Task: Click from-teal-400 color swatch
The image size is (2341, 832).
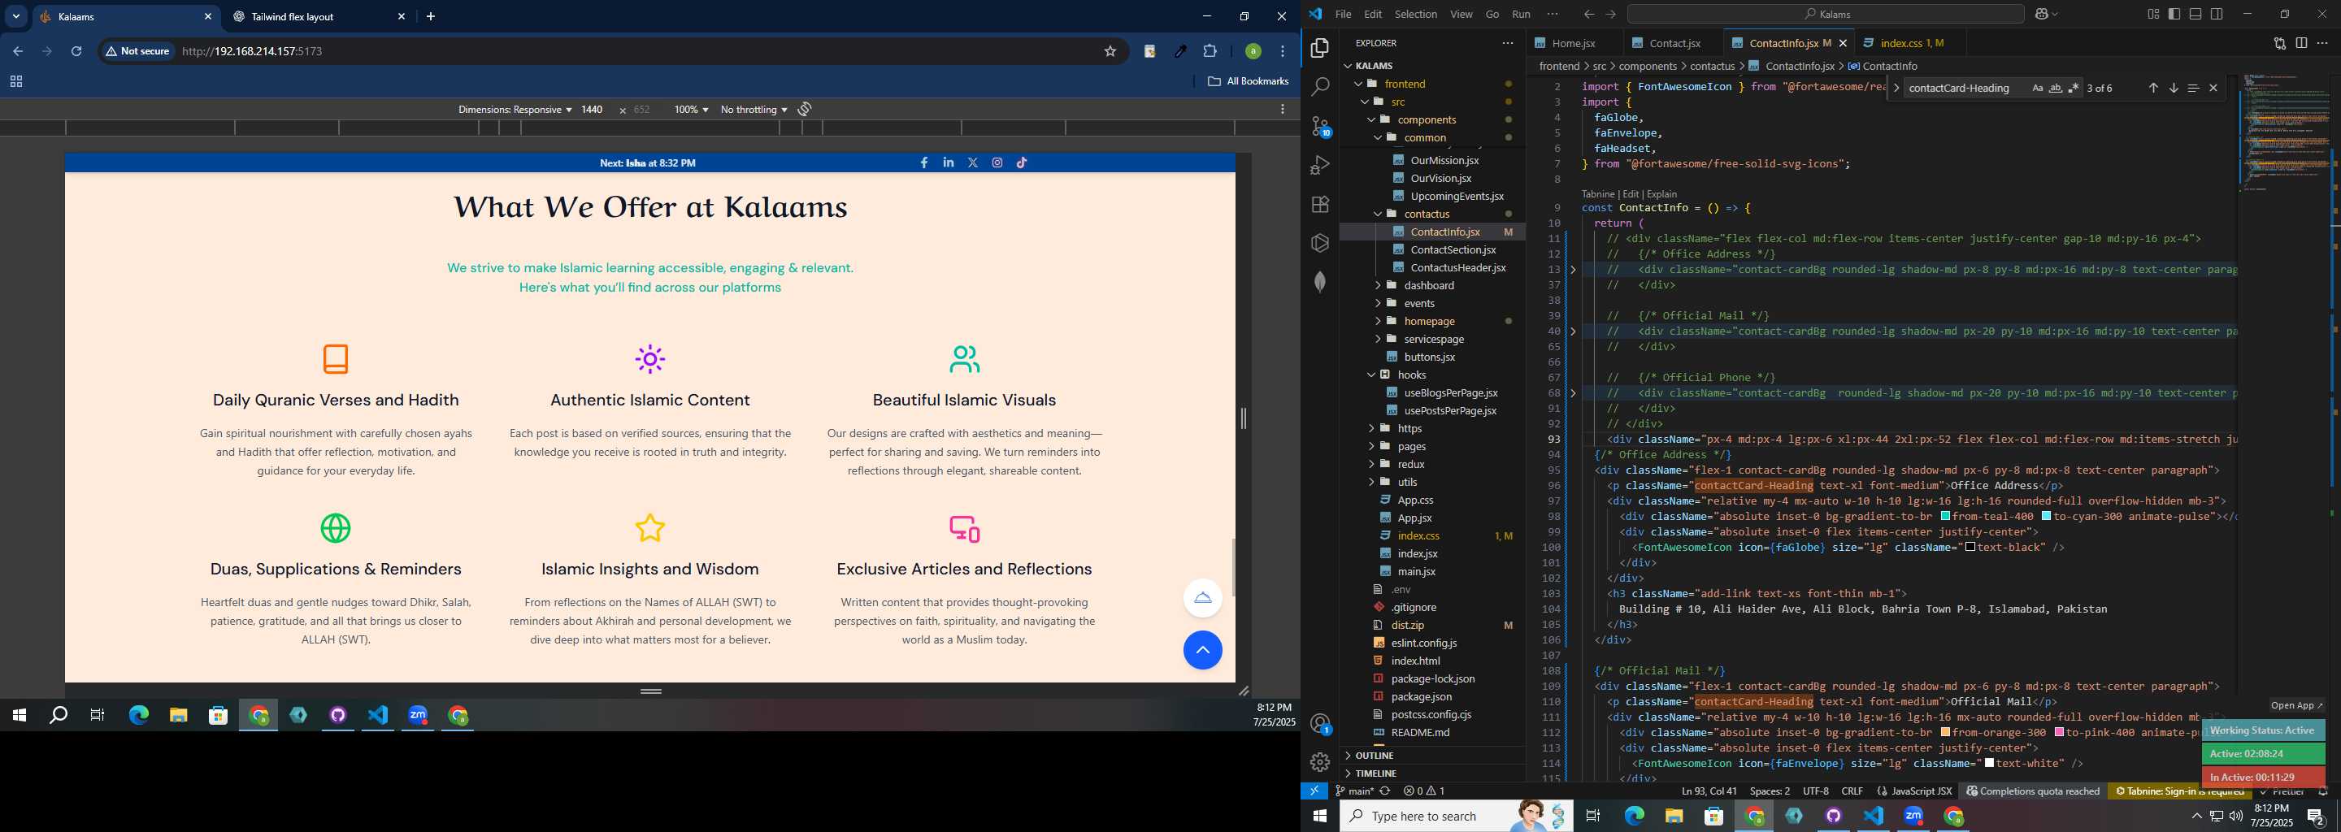Action: coord(1945,516)
